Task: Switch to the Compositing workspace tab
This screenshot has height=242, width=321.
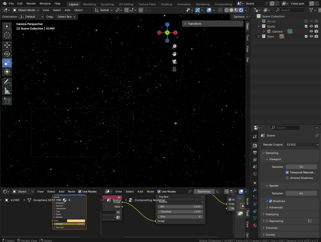Action: [223, 4]
